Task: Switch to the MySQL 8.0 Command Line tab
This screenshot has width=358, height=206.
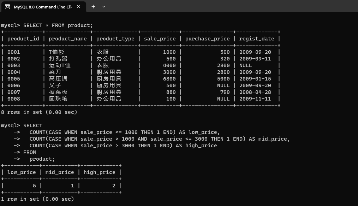Action: (42, 7)
